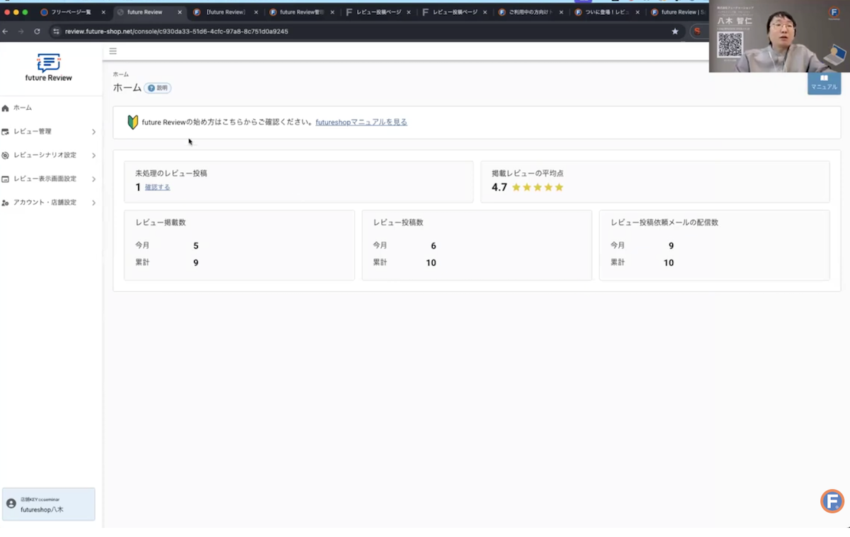Viewport: 850px width, 537px height.
Task: Click the beginner mark icon in notice banner
Action: [132, 121]
